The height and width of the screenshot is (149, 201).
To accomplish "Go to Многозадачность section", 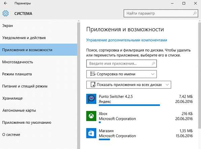I will click(x=18, y=62).
